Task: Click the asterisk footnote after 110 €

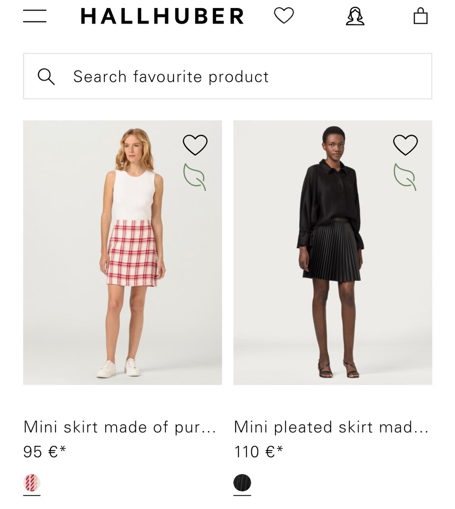Action: pyautogui.click(x=280, y=448)
